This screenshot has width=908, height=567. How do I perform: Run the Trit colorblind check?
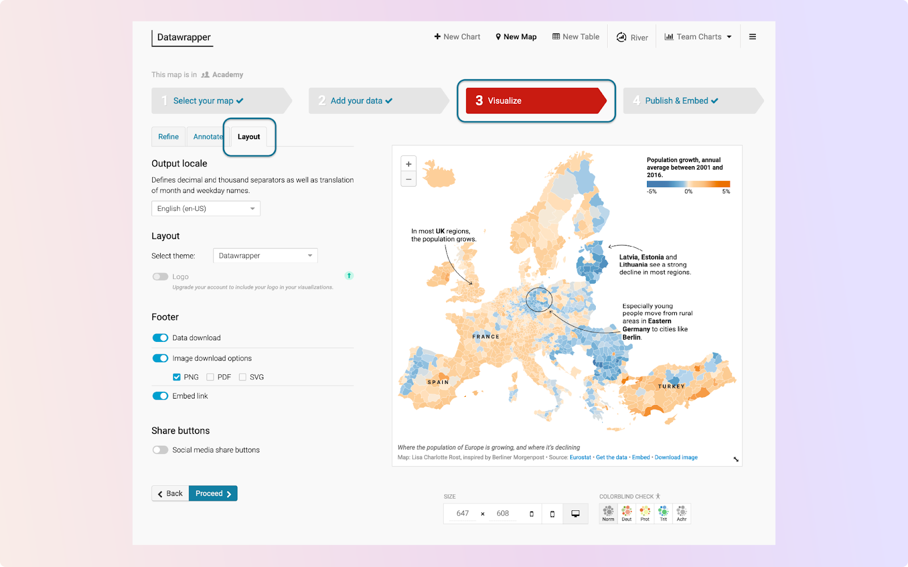[663, 513]
